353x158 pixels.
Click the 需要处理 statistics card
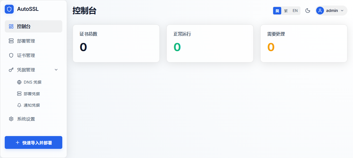tap(304, 43)
